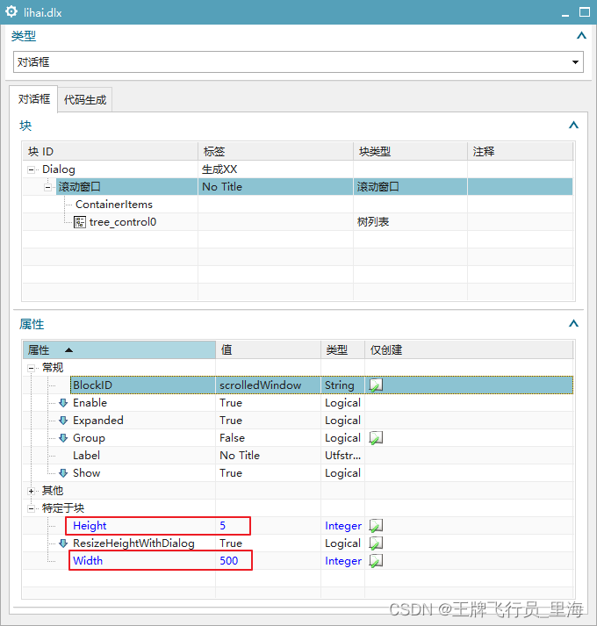Collapse the 属性 section
This screenshot has width=597, height=626.
coord(573,323)
